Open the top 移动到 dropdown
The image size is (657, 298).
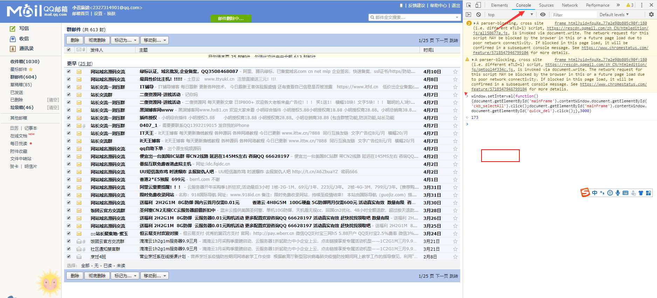pyautogui.click(x=154, y=40)
